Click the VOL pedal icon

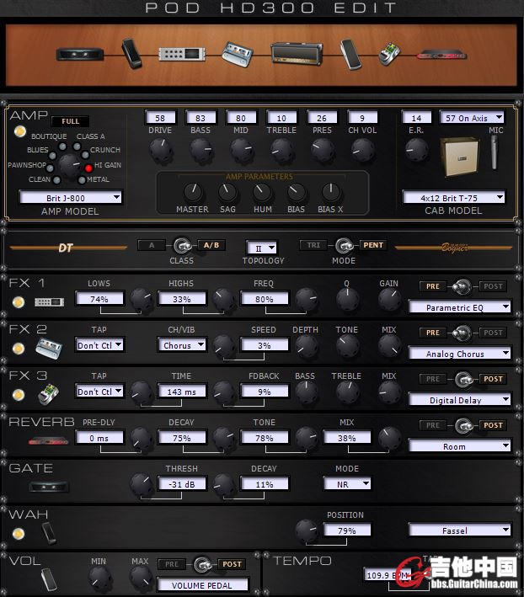tap(49, 579)
